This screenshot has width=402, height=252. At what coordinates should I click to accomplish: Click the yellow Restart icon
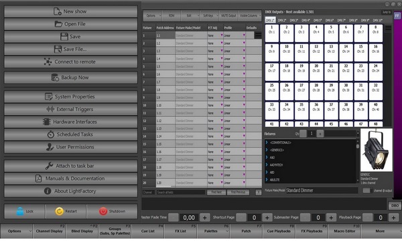[59, 211]
